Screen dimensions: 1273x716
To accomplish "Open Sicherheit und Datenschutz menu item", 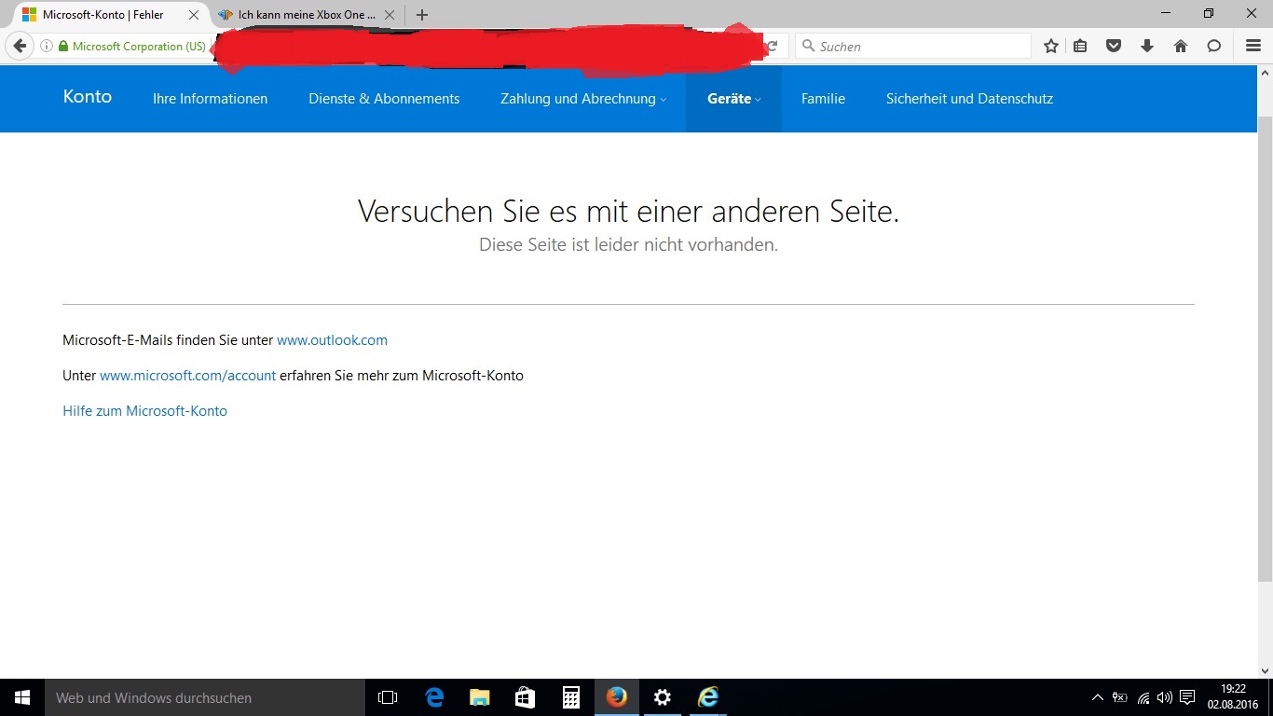I will 969,99.
